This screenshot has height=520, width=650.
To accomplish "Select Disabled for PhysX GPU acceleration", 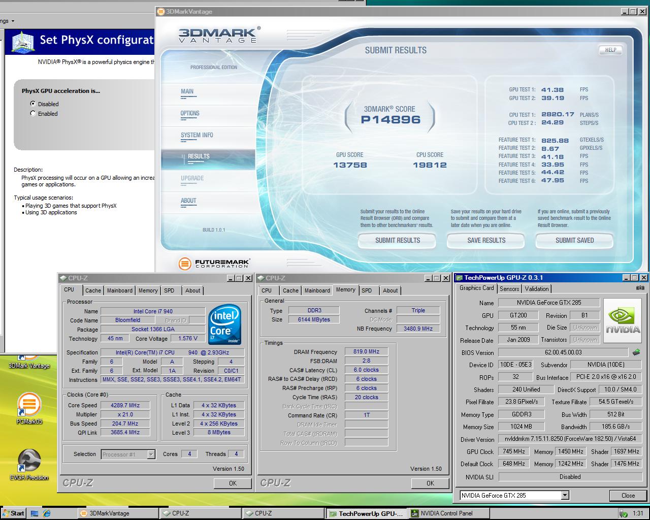I will (33, 104).
